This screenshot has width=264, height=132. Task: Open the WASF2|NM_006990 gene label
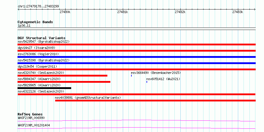31,118
